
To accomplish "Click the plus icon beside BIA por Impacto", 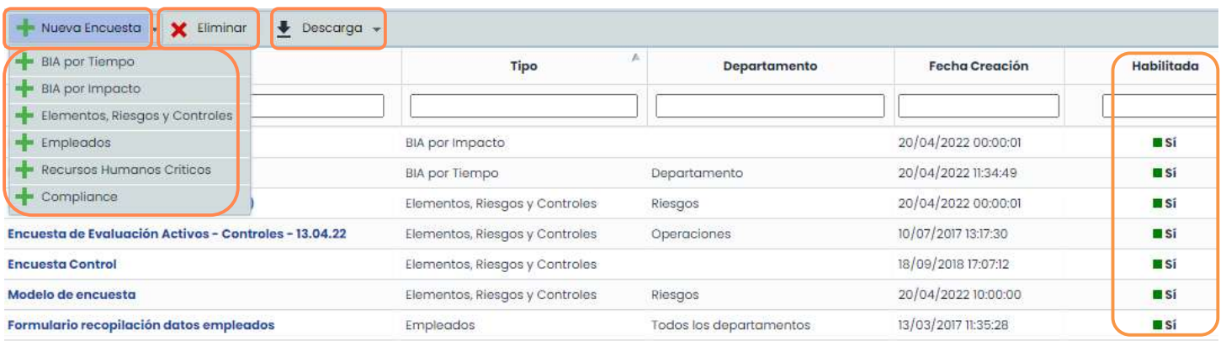I will coord(25,89).
